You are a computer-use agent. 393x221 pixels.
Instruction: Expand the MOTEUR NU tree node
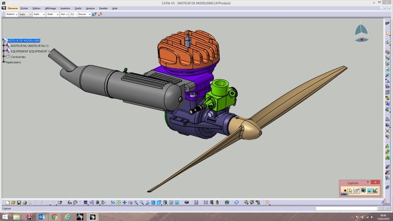[x=4, y=46]
